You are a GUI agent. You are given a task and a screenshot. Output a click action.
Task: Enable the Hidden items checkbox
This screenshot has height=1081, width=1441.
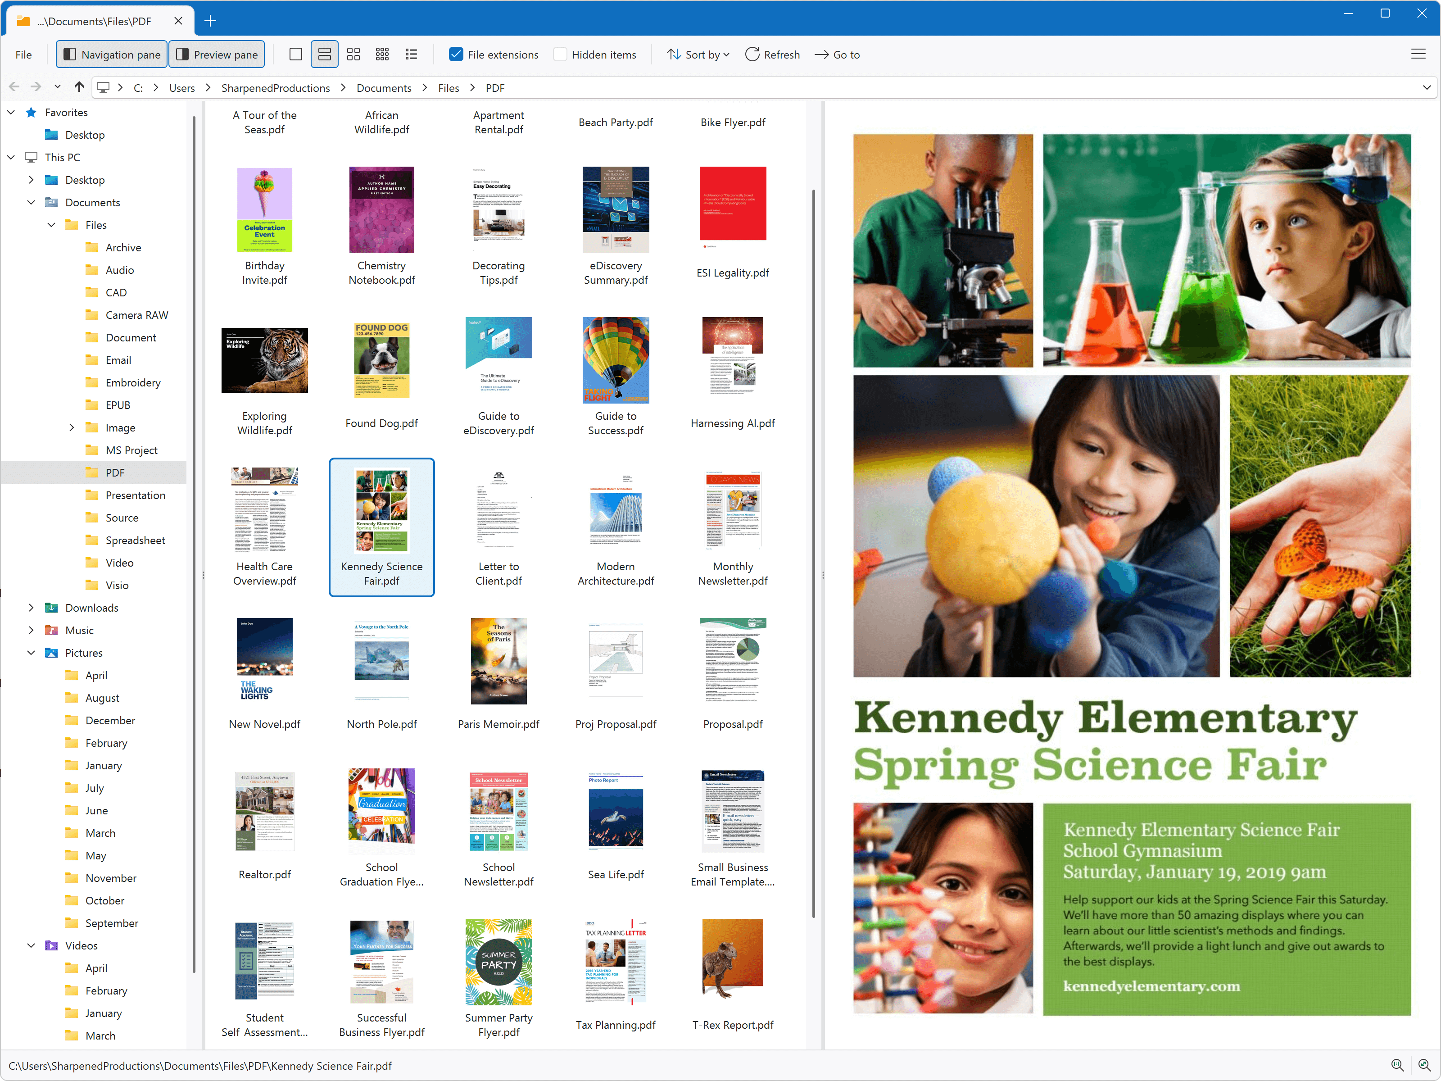(560, 54)
